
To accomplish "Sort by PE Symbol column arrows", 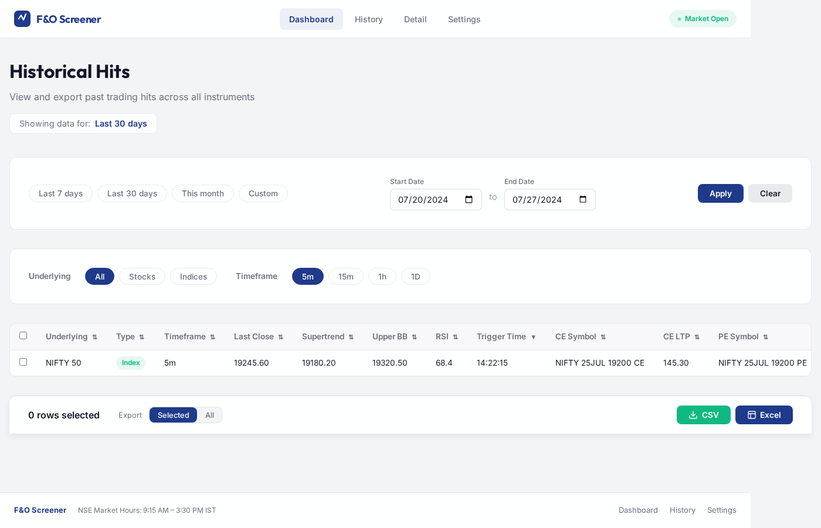I will click(x=765, y=337).
